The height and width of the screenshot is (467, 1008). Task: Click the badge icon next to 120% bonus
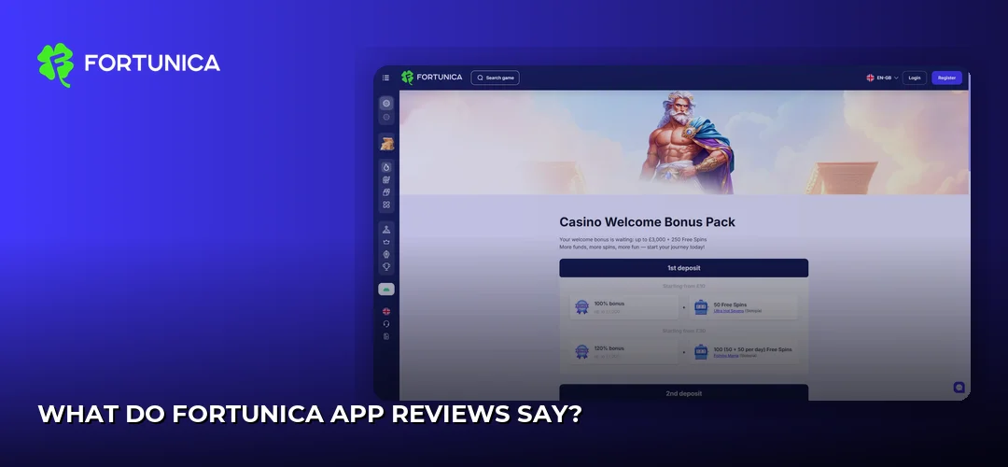point(581,352)
